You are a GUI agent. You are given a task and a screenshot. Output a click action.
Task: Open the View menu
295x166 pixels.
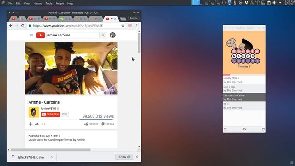(x=27, y=3)
